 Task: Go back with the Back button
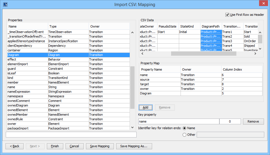pyautogui.click(x=15, y=146)
